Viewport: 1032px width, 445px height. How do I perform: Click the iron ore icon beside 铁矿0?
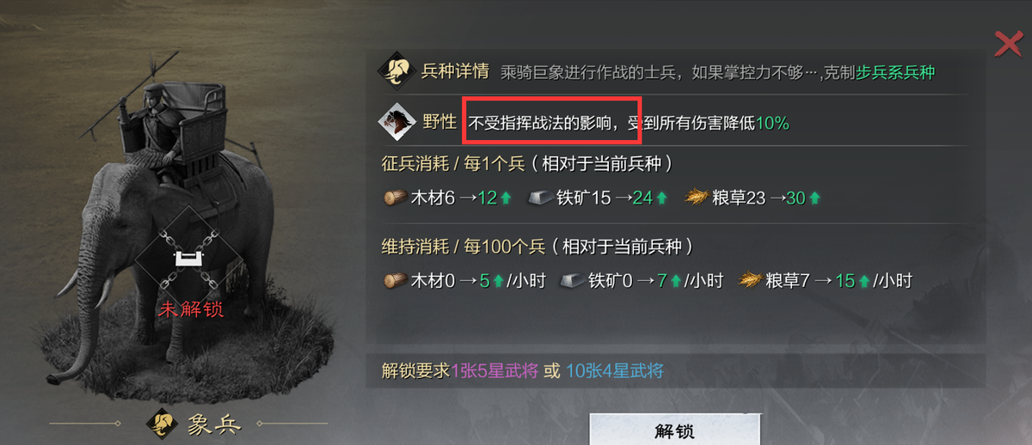(572, 280)
